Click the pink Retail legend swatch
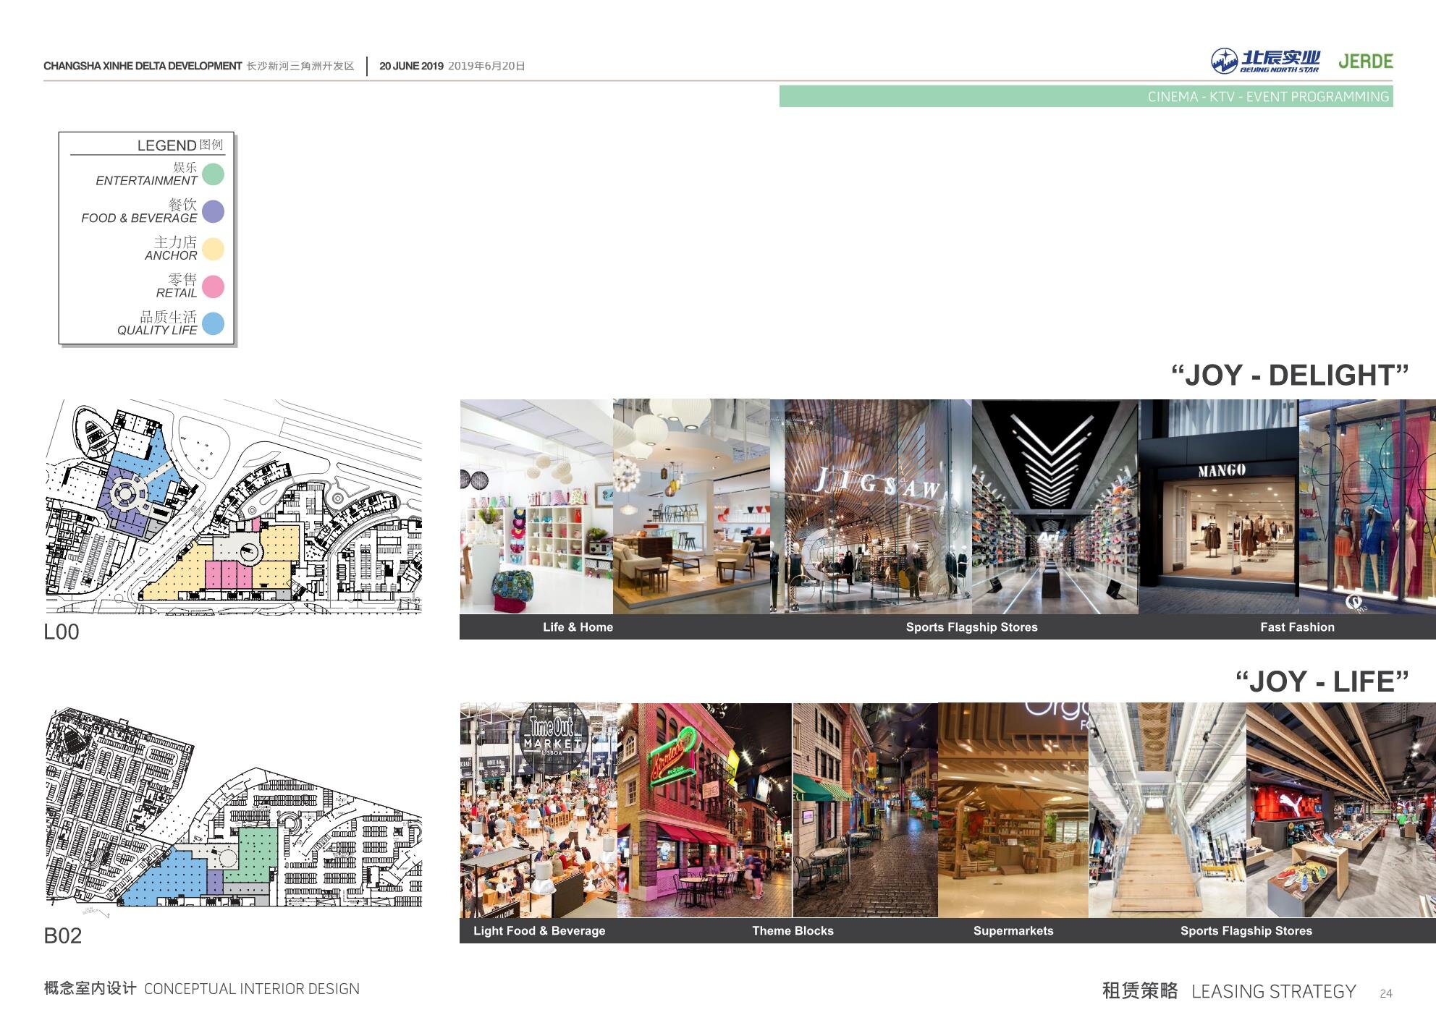Screen dimensions: 1436x1015 213,286
